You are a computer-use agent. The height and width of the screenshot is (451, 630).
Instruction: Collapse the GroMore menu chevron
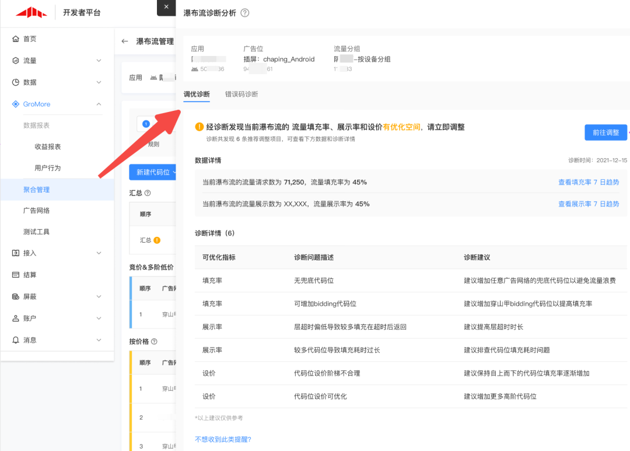pyautogui.click(x=99, y=104)
